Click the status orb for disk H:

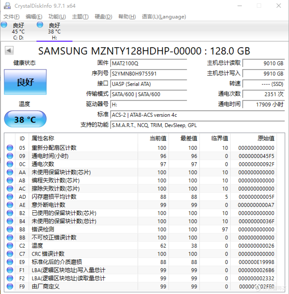click(x=40, y=25)
